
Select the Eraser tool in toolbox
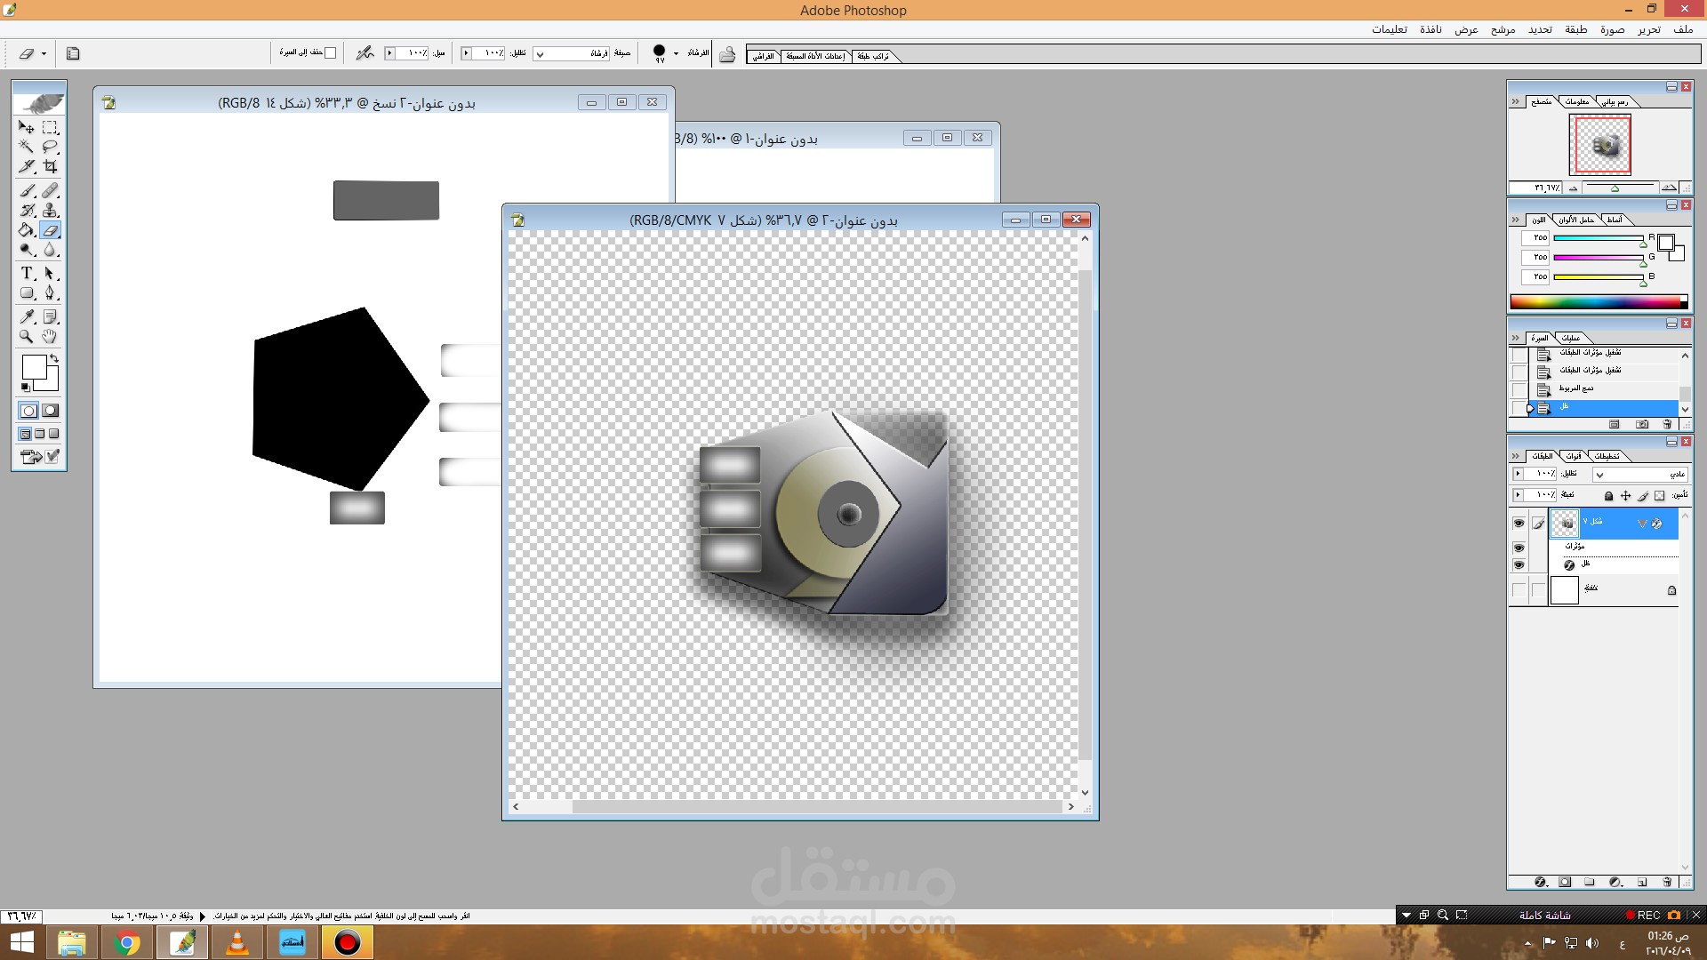pyautogui.click(x=51, y=230)
